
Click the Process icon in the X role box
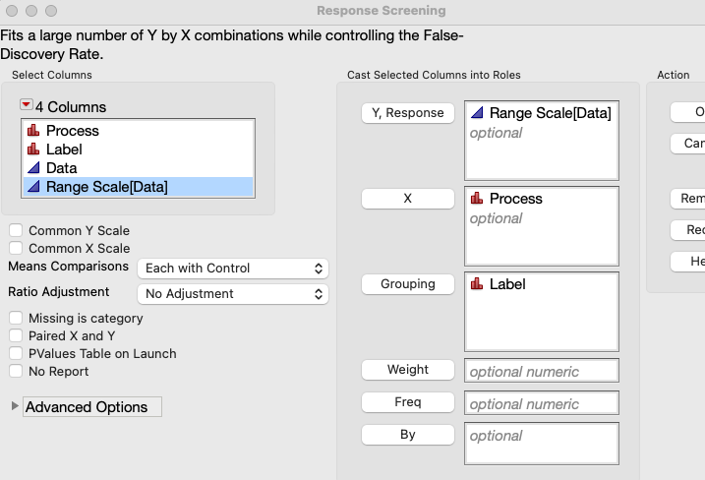tap(477, 199)
